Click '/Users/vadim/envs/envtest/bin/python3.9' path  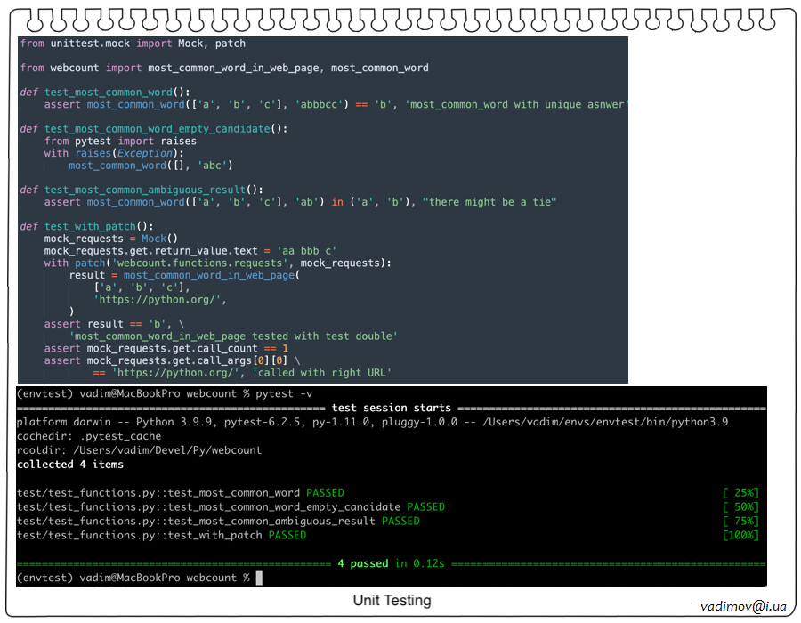[605, 422]
